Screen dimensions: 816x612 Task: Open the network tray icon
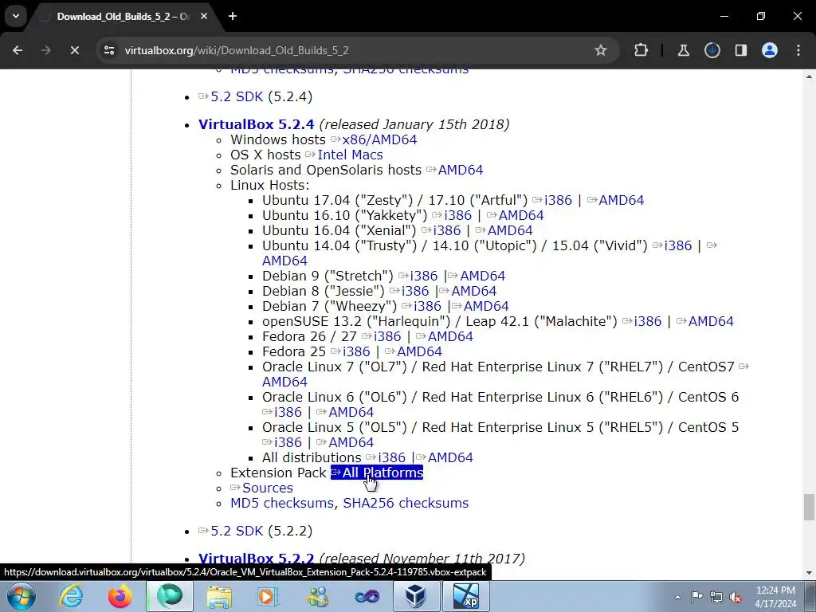716,597
